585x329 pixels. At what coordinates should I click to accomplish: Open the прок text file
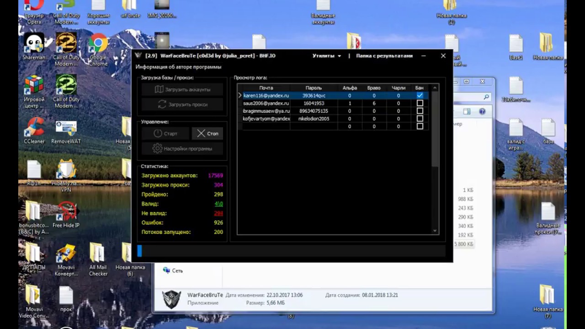(x=66, y=299)
